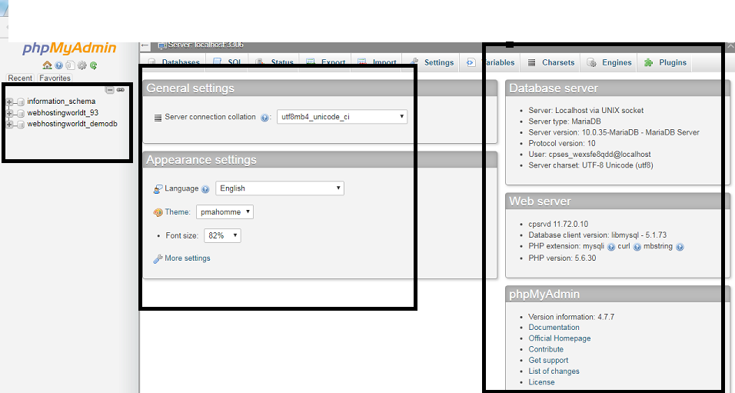
Task: Open the Documentation link
Action: (554, 328)
